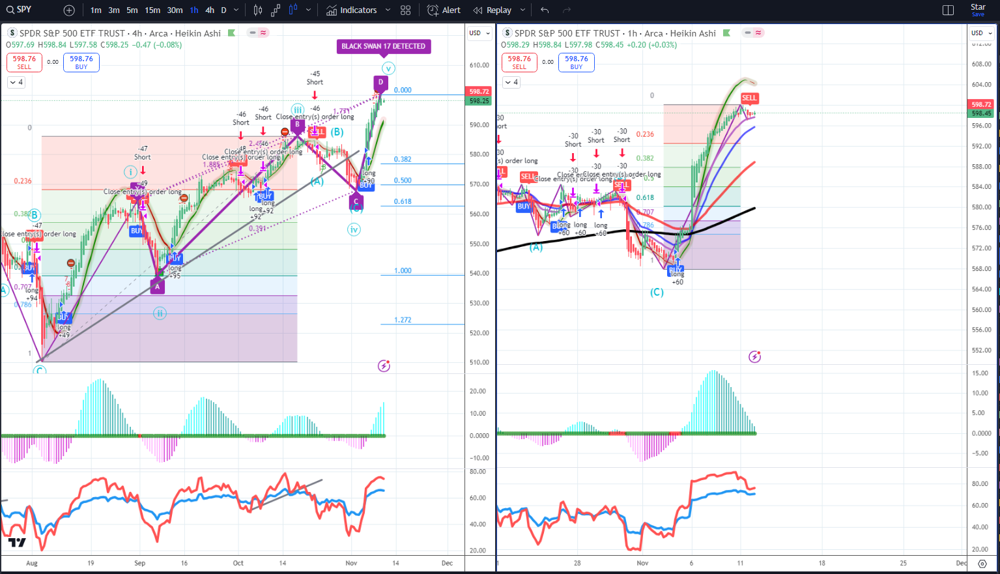
Task: Toggle the pink wave pill on 1h chart
Action: [x=759, y=33]
